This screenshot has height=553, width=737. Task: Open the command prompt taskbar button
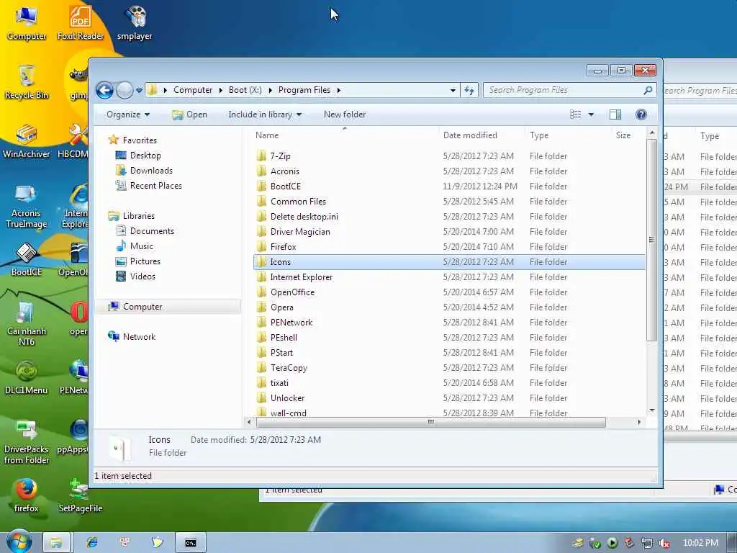coord(190,543)
